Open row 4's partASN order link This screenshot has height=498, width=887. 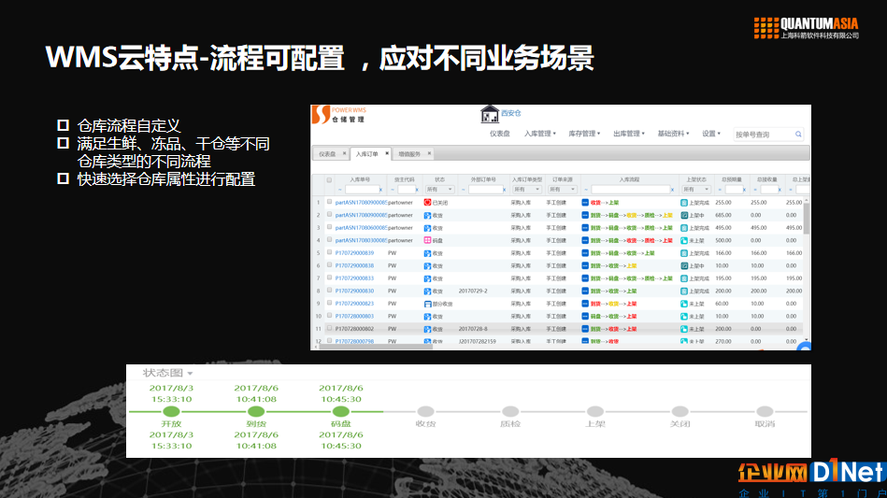point(361,240)
